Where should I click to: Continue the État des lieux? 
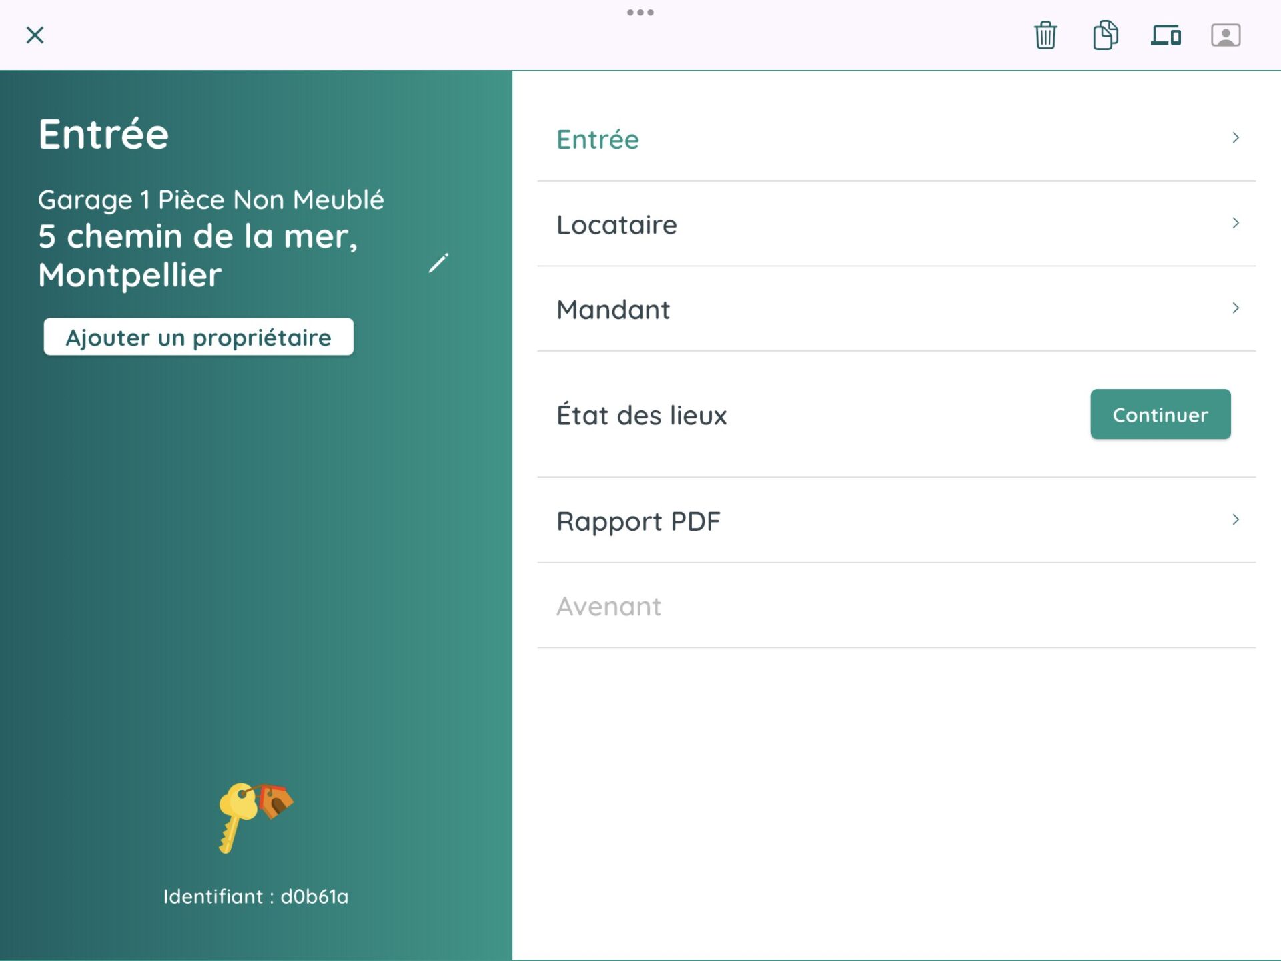click(1160, 414)
